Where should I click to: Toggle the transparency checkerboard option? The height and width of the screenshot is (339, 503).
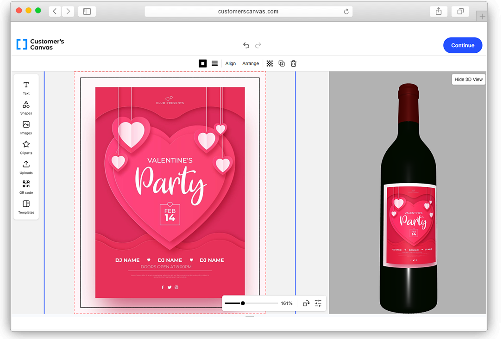pyautogui.click(x=270, y=64)
